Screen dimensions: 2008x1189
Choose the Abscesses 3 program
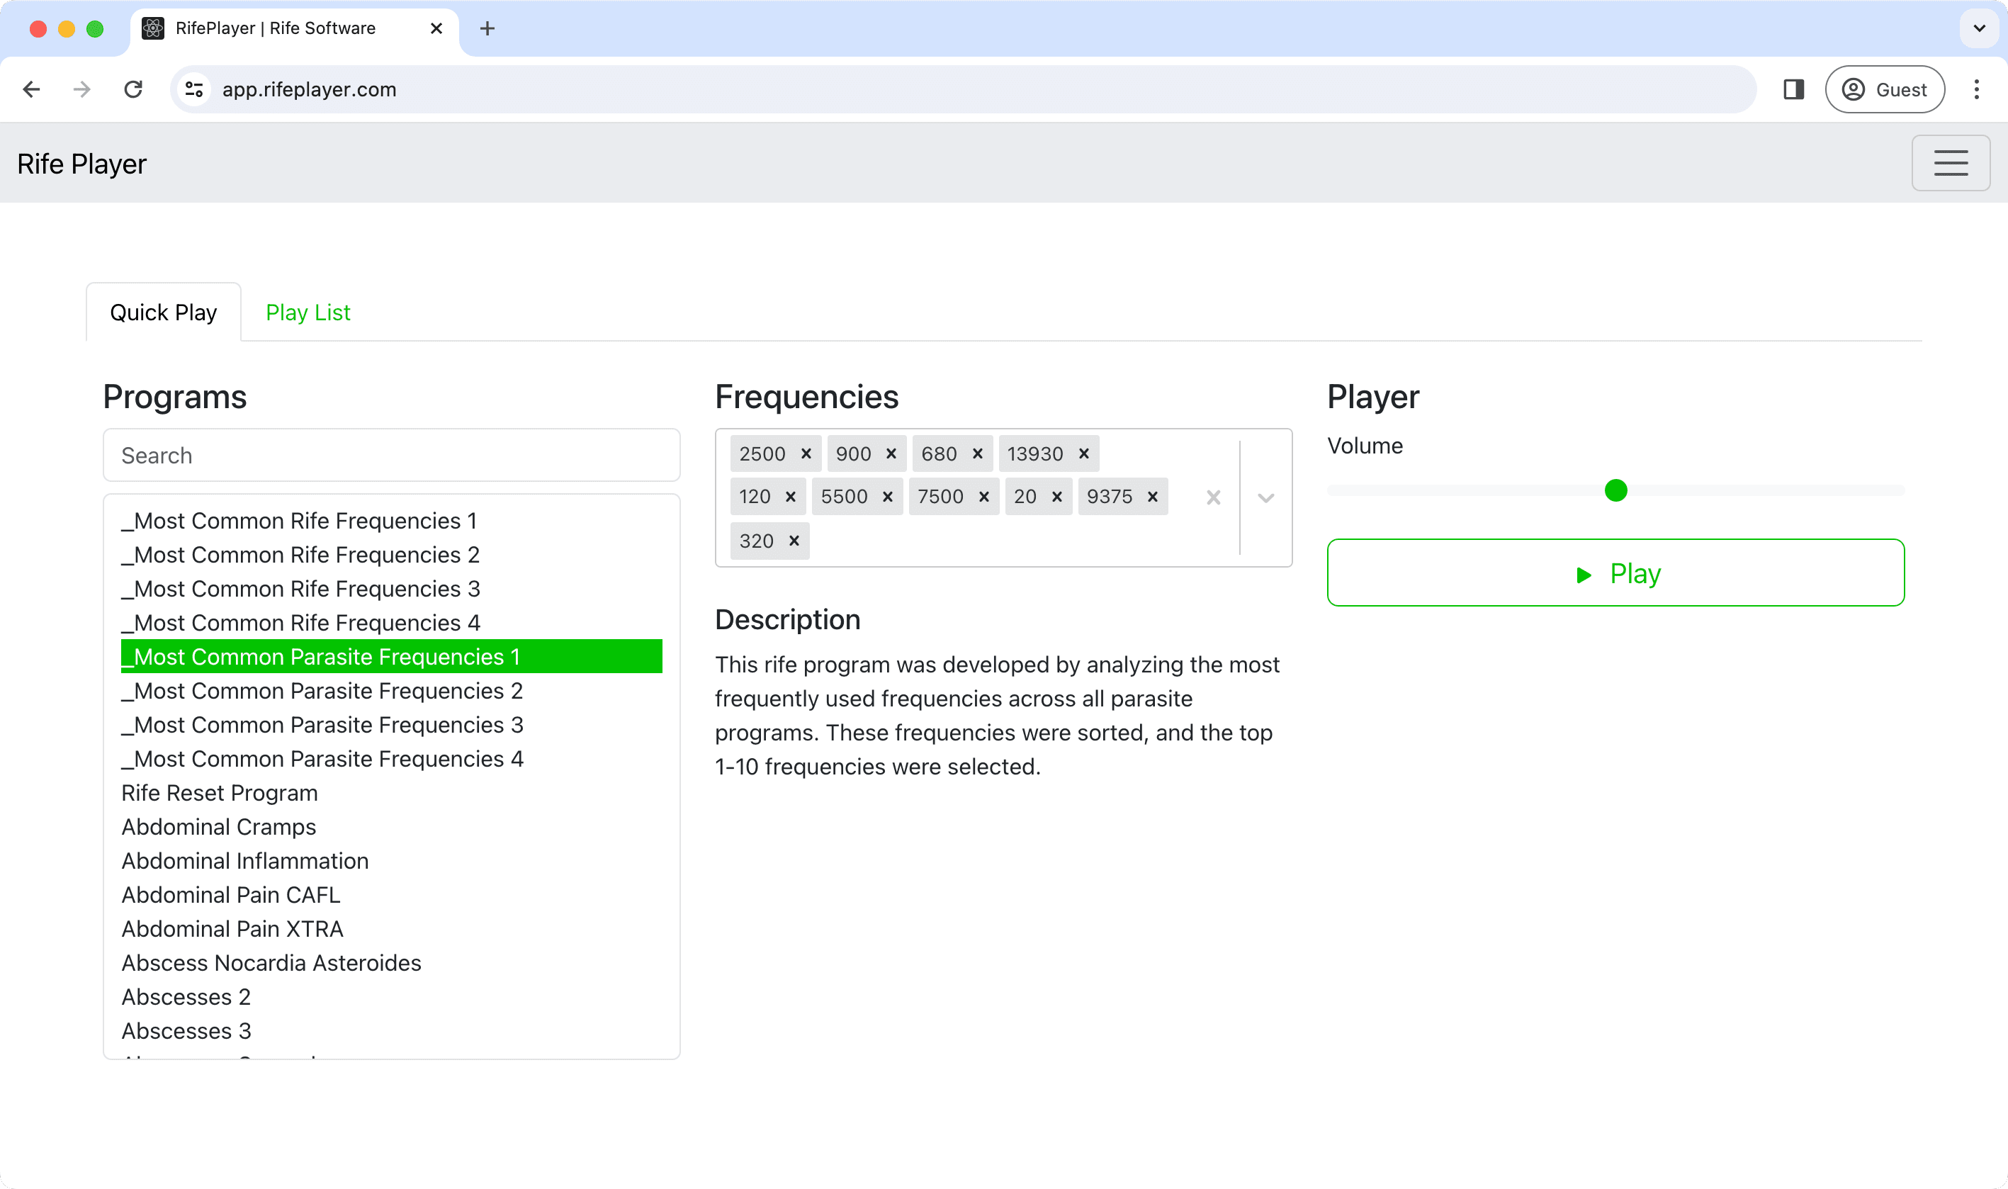(392, 1031)
